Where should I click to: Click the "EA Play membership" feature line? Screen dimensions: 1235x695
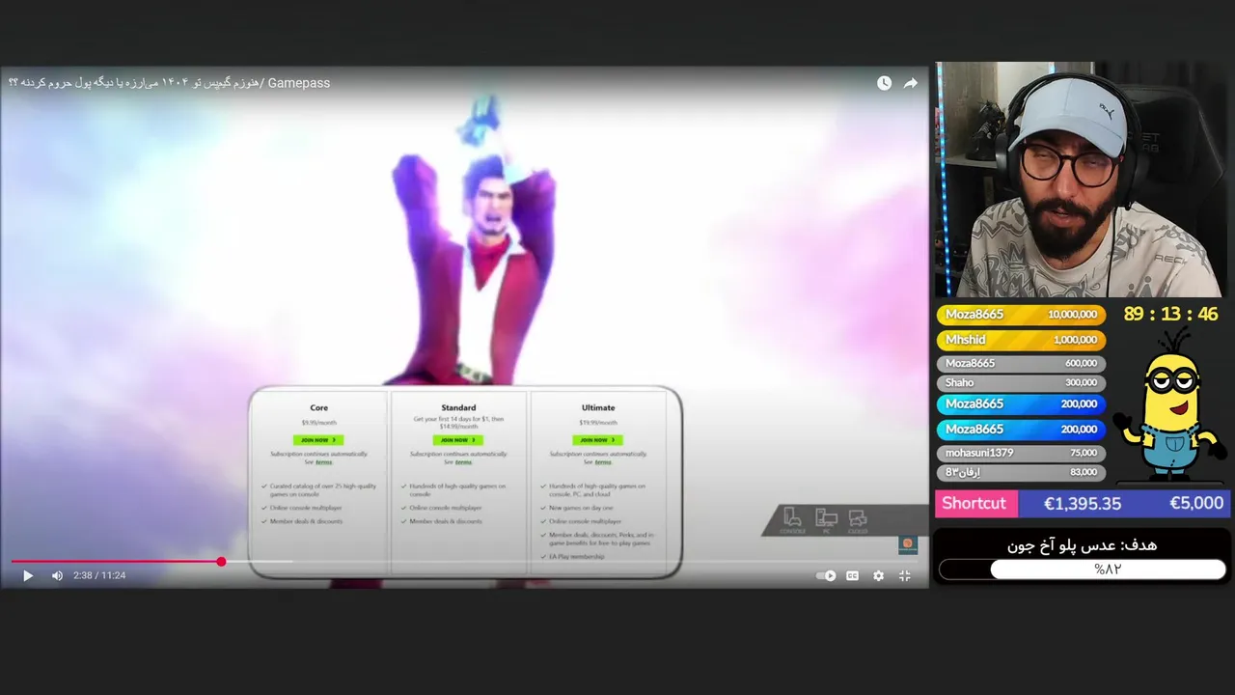(x=577, y=557)
